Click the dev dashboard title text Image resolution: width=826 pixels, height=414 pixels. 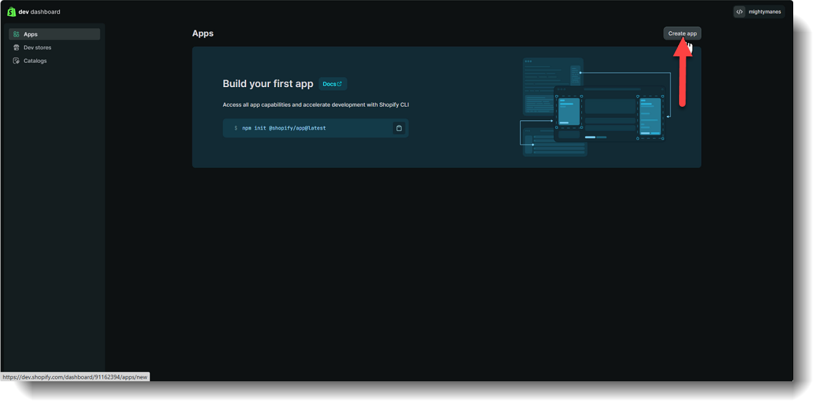39,12
